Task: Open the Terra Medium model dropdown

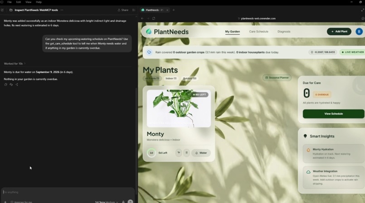Action: pos(106,202)
